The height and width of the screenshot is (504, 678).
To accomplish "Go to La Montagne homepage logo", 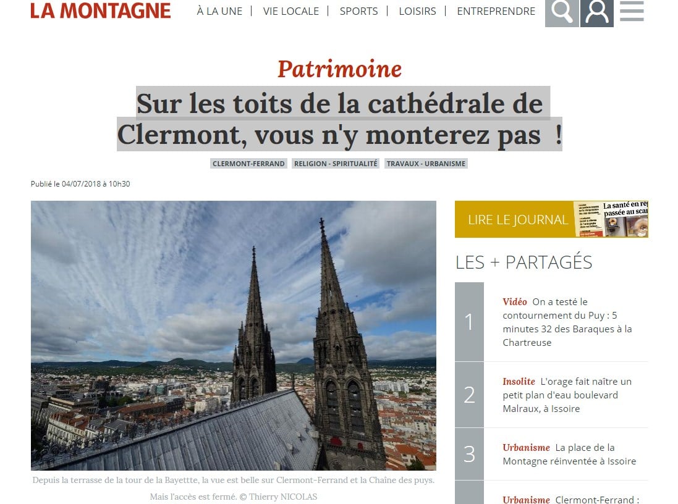I will point(101,10).
